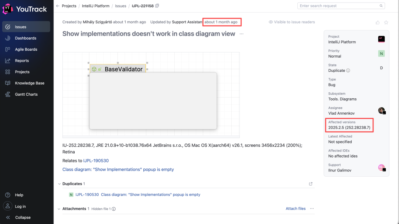This screenshot has width=399, height=224.
Task: Click the Hidden file 1 label
Action: 101,209
